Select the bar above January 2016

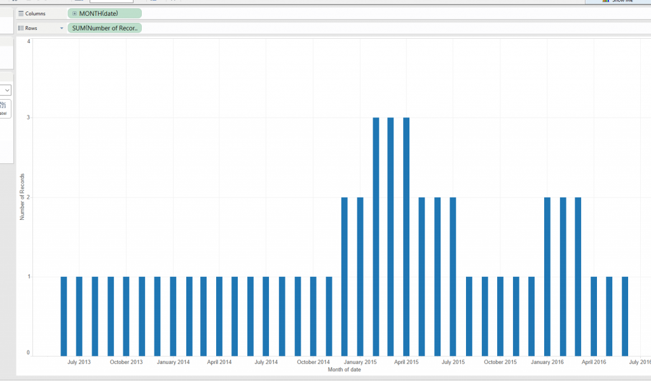click(x=547, y=276)
